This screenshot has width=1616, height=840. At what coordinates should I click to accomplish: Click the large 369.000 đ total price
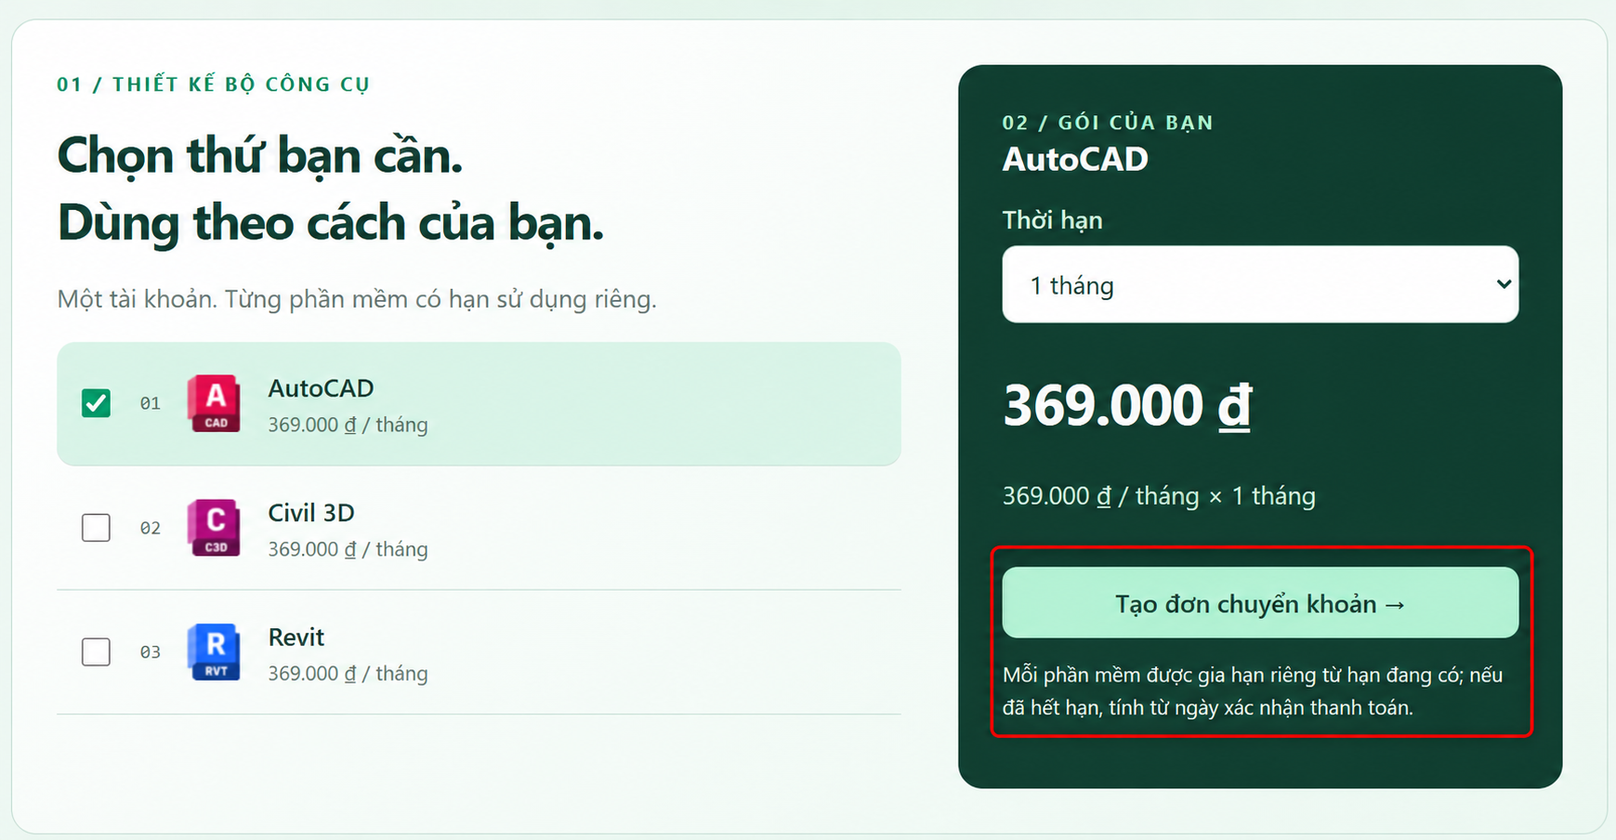point(1127,406)
